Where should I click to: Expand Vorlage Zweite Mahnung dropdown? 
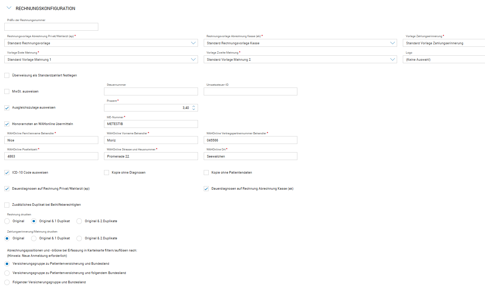(x=392, y=60)
